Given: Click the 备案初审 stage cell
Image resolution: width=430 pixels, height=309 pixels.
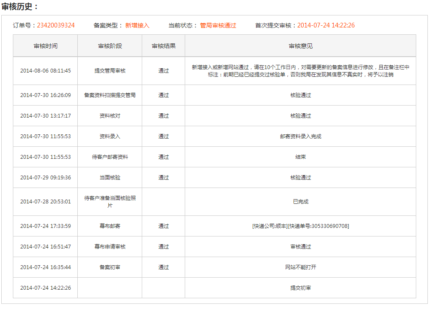Looking at the screenshot, I should click(x=110, y=267).
